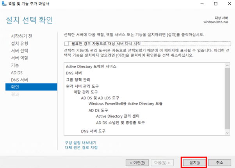Click the 설치(I) install button
This screenshot has height=168, width=235.
click(x=194, y=163)
